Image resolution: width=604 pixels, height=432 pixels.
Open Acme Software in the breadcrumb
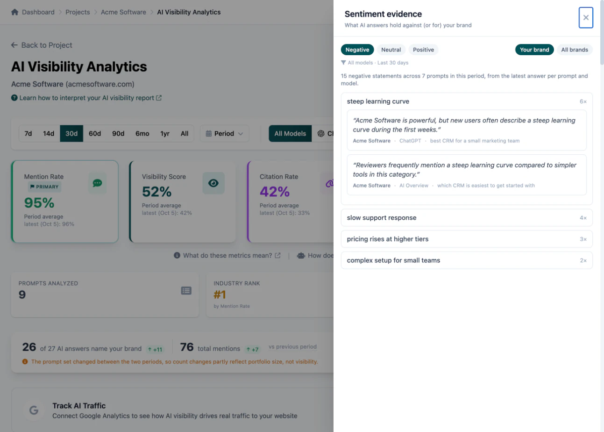click(123, 12)
